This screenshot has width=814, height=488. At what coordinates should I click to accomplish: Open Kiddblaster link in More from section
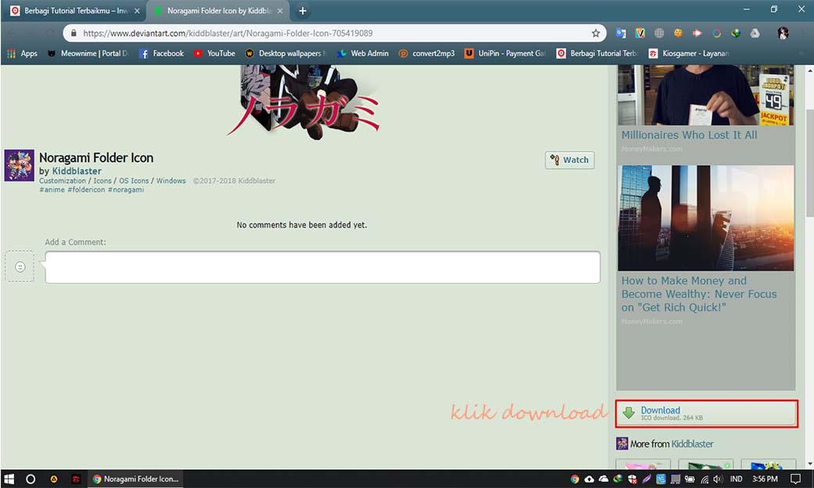(x=693, y=444)
